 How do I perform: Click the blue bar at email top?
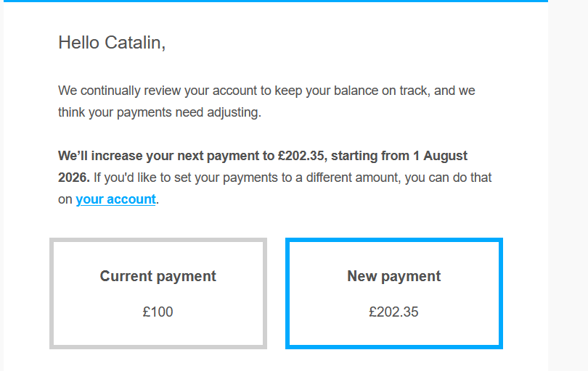click(x=276, y=1)
